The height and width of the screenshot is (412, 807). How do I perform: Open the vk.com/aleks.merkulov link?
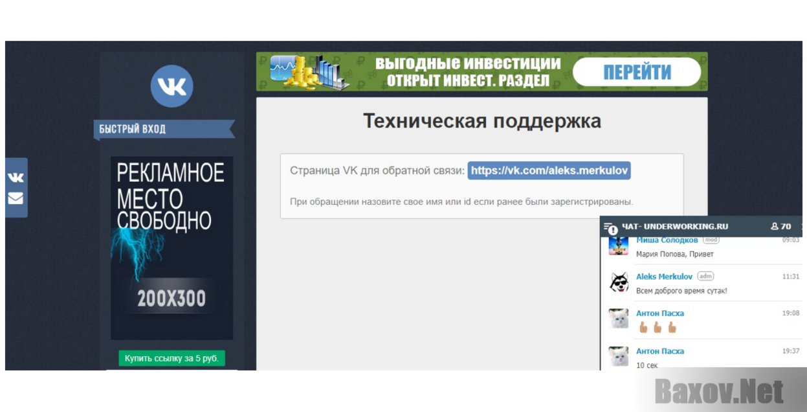click(x=549, y=171)
